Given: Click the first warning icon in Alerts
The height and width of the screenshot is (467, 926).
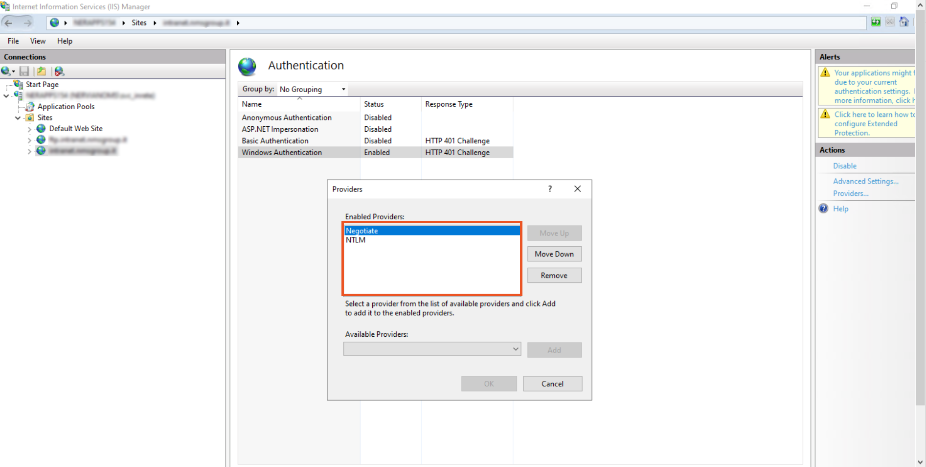Looking at the screenshot, I should pos(825,73).
